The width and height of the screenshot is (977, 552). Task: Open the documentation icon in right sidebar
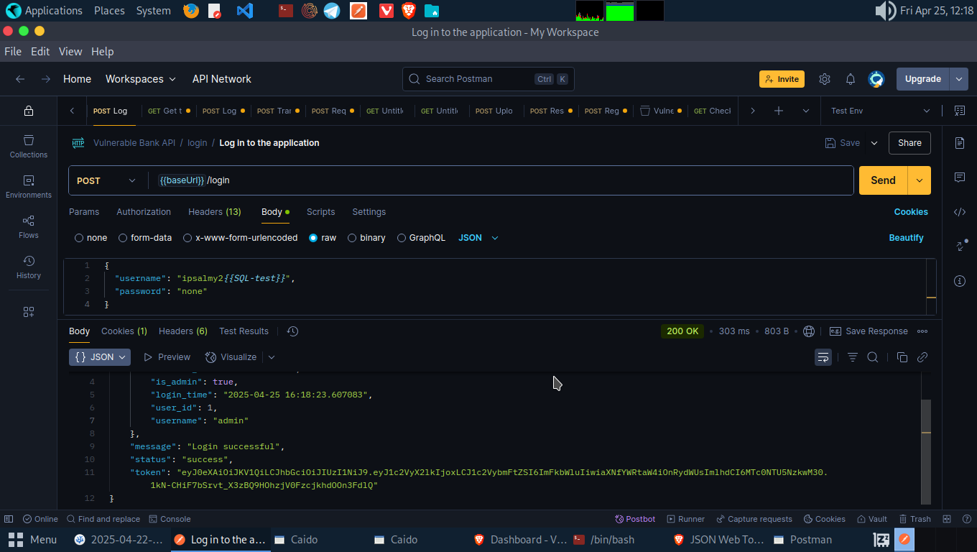coord(960,143)
